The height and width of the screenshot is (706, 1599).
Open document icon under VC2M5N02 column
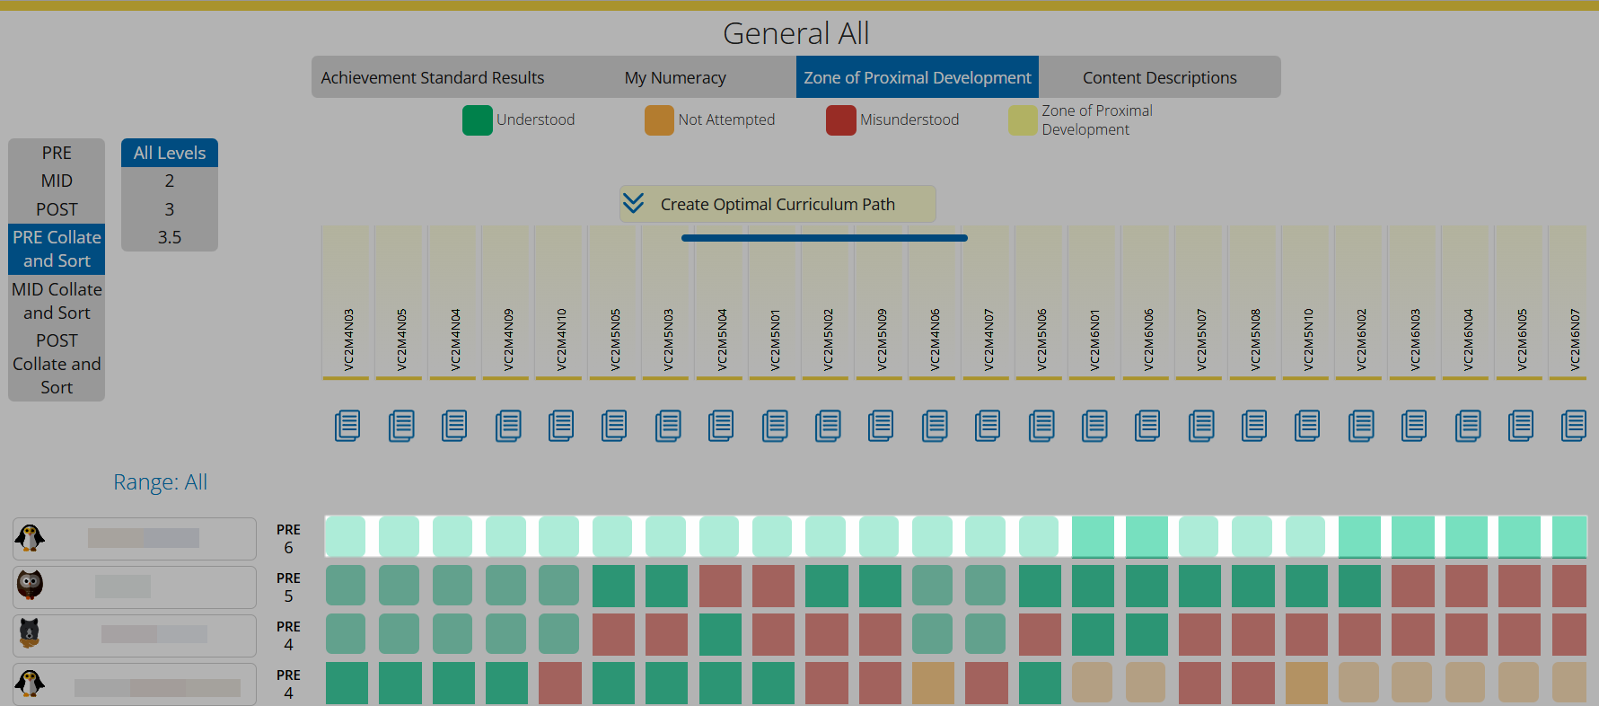(x=828, y=425)
